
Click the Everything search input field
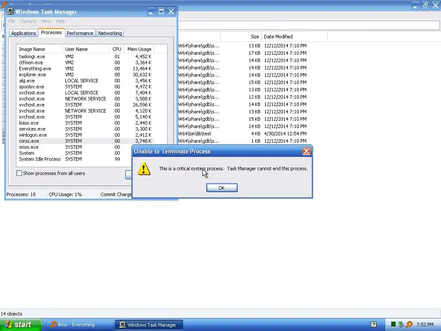click(x=308, y=25)
